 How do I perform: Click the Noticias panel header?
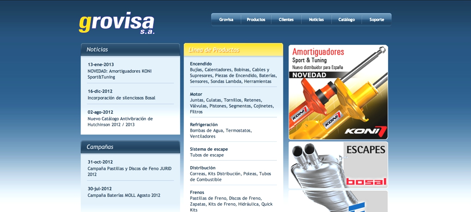pyautogui.click(x=130, y=50)
